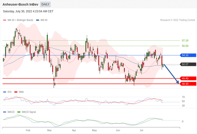Click the Jul label on time axis
The width and height of the screenshot is (197, 134).
pos(141,130)
